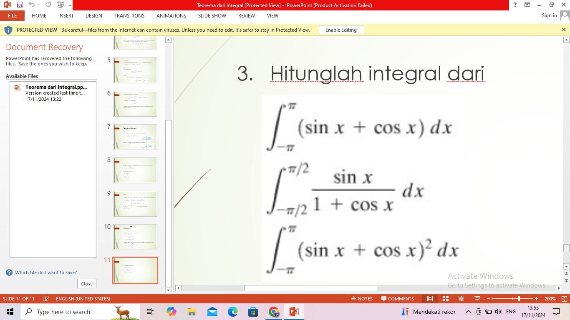Select slide 6 thumbnail
The height and width of the screenshot is (320, 570).
click(135, 104)
